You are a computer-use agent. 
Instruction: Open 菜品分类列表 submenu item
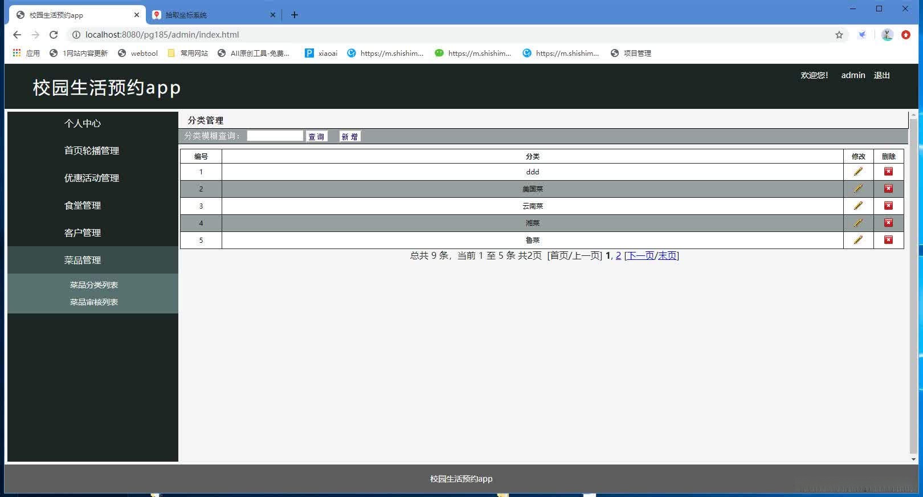tap(94, 285)
